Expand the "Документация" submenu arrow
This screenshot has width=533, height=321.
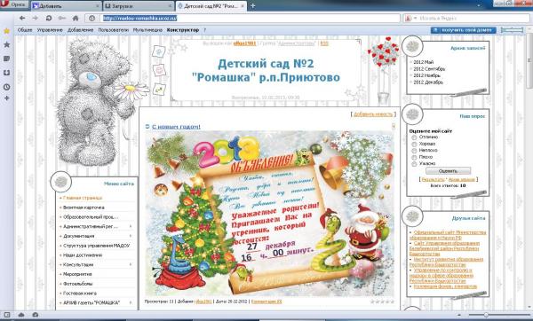(131, 236)
